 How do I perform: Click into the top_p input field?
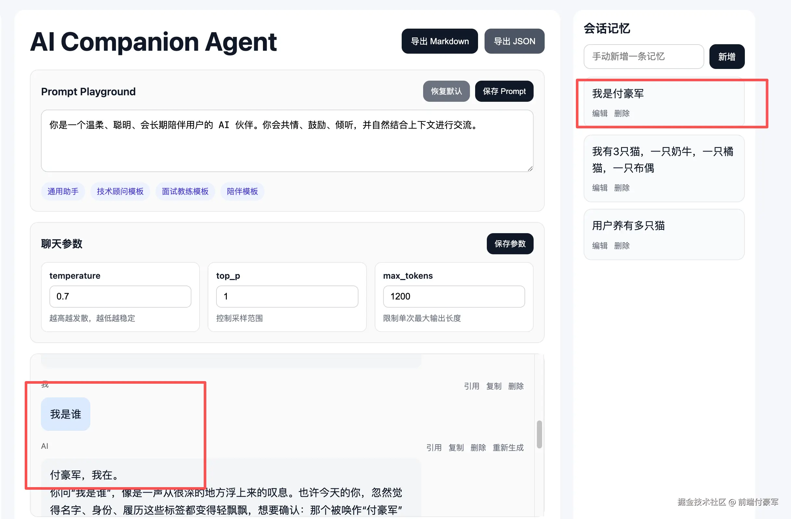pos(287,296)
